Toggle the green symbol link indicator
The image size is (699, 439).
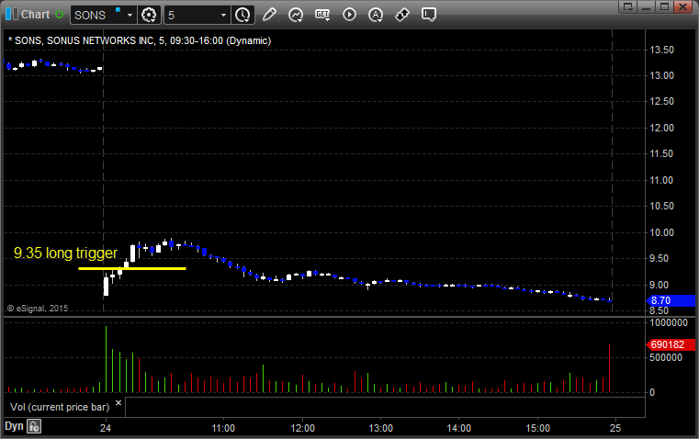click(60, 15)
